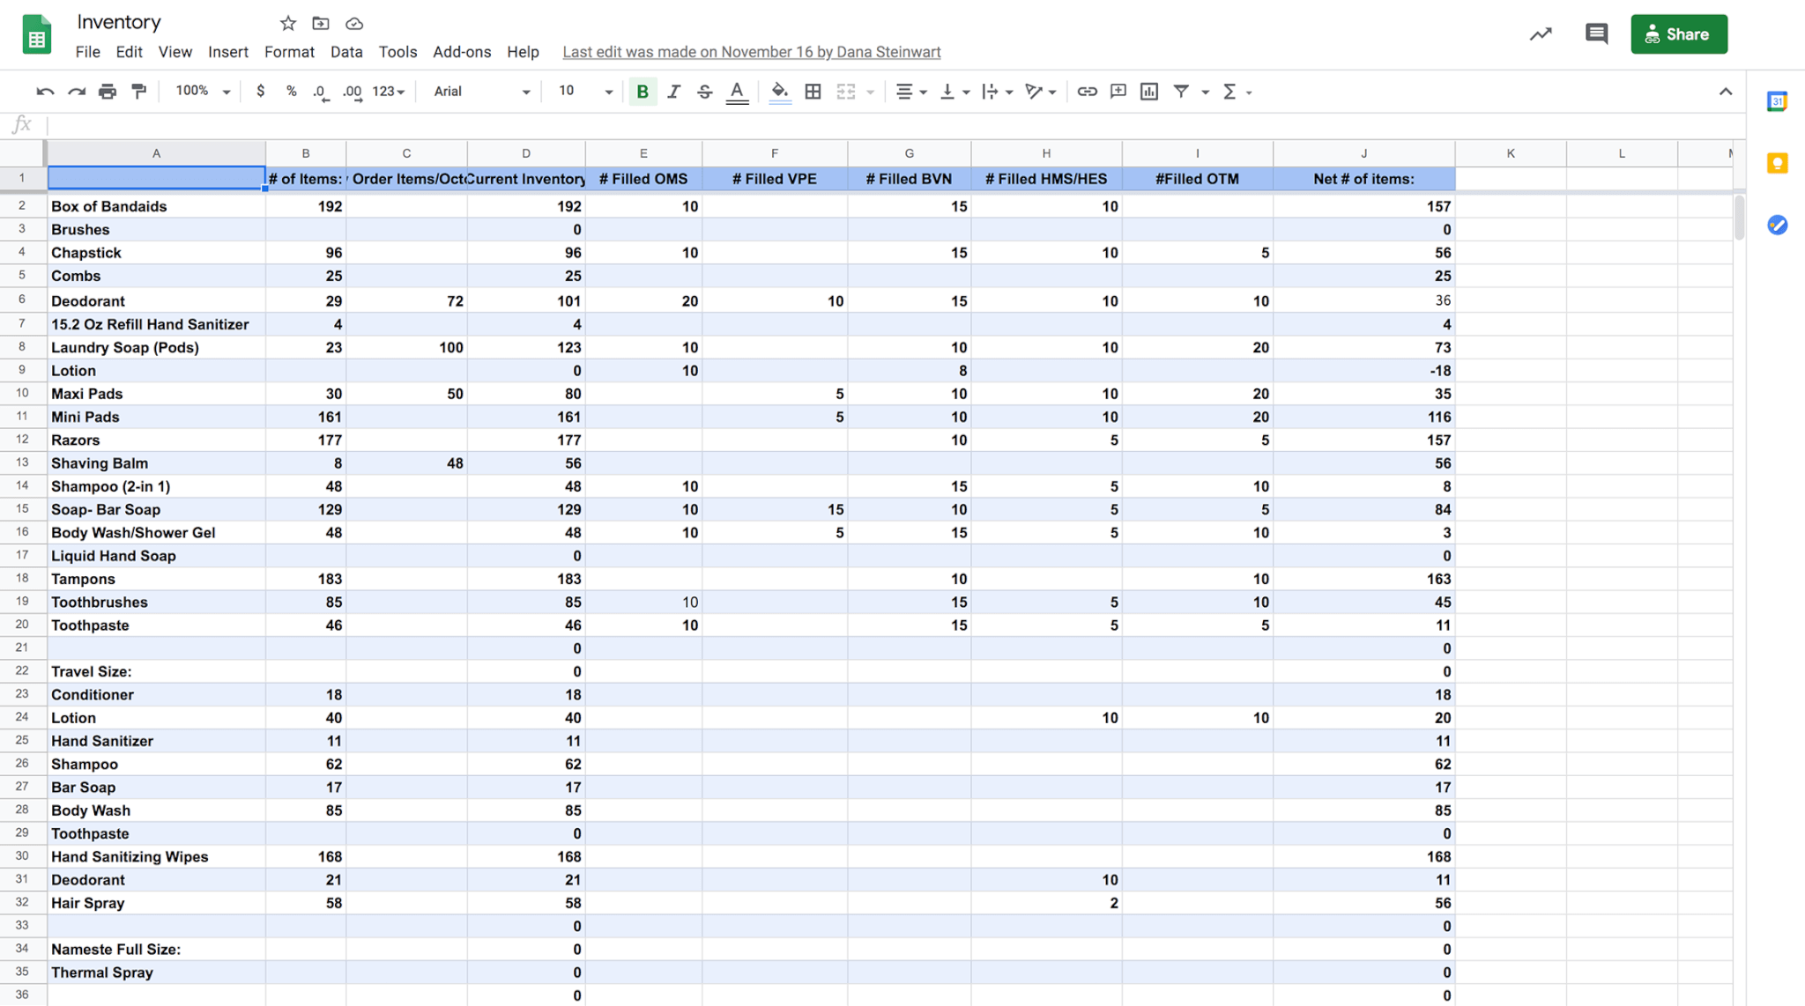Click the Redo icon
1805x1006 pixels.
77,92
